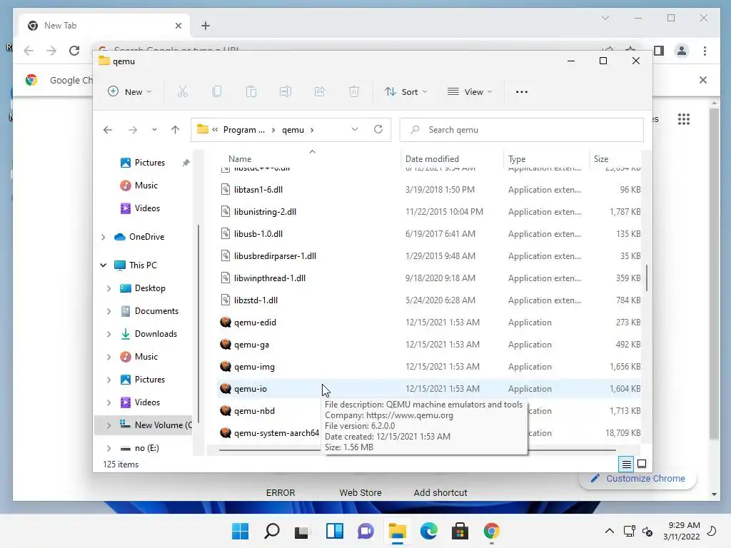Select Videos in quick access
731x548 pixels.
click(140, 208)
